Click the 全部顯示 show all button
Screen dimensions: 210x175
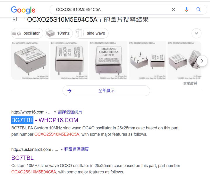pyautogui.click(x=106, y=91)
